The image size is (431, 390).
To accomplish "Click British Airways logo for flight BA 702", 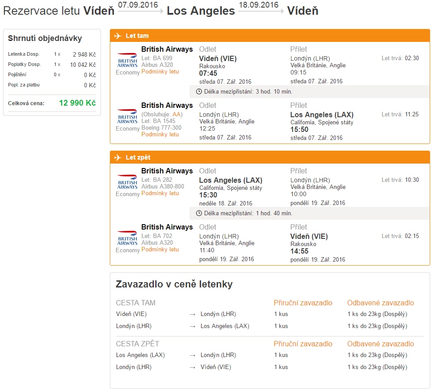I will (127, 238).
